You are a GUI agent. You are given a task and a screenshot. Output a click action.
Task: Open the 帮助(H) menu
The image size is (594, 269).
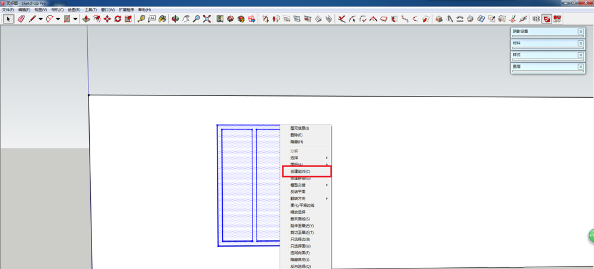click(144, 9)
